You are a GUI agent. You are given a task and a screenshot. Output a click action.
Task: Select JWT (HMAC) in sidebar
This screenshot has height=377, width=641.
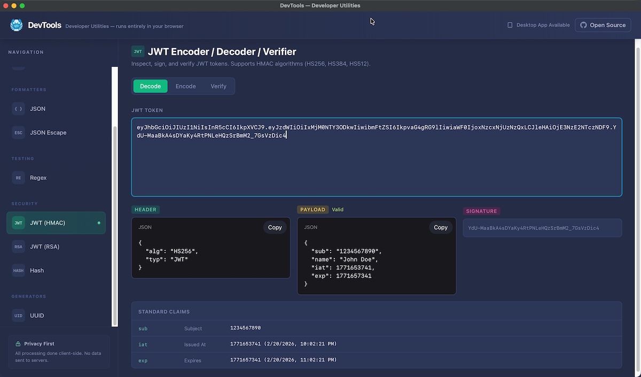coord(56,223)
